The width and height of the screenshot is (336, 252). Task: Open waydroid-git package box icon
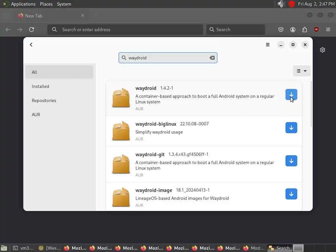(121, 164)
